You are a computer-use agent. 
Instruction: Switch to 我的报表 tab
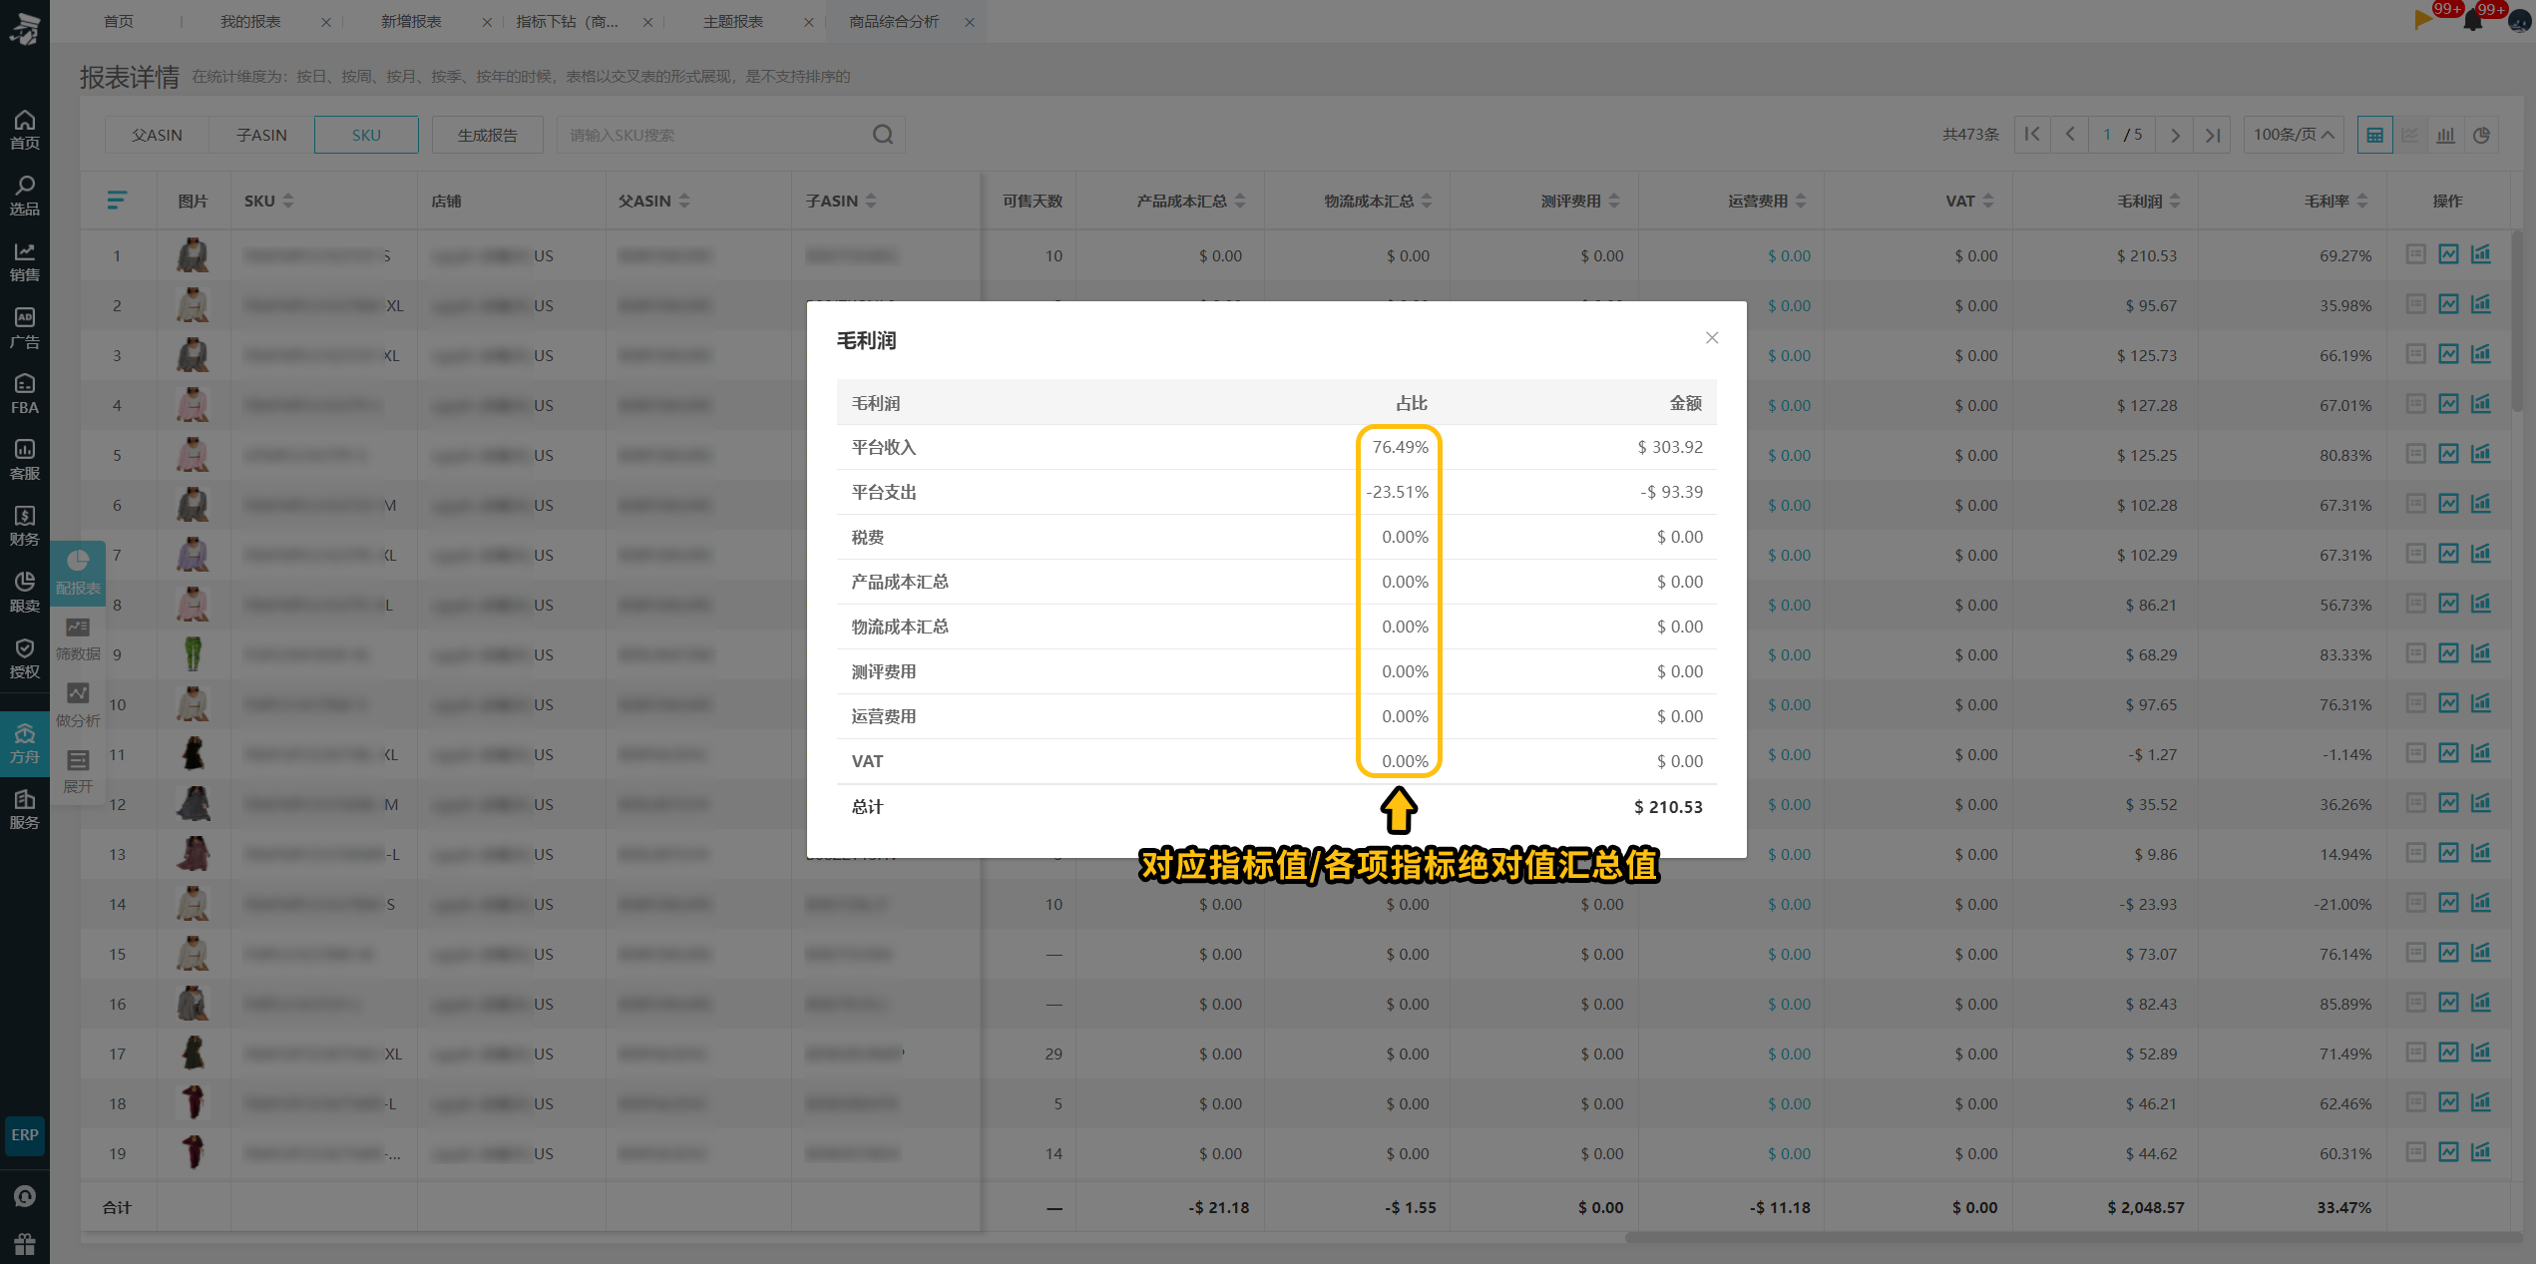[250, 21]
